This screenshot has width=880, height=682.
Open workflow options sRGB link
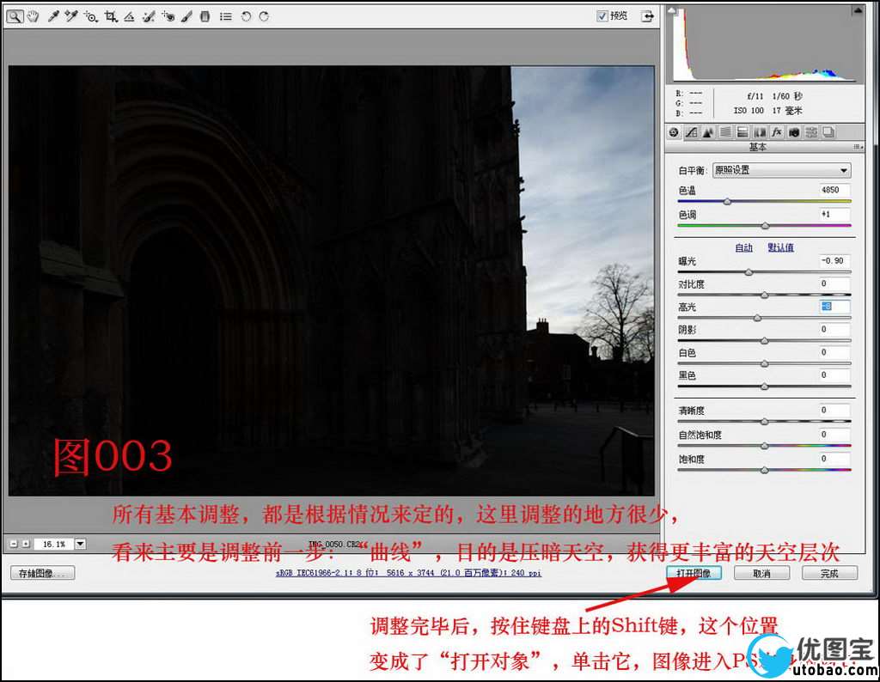pyautogui.click(x=408, y=573)
